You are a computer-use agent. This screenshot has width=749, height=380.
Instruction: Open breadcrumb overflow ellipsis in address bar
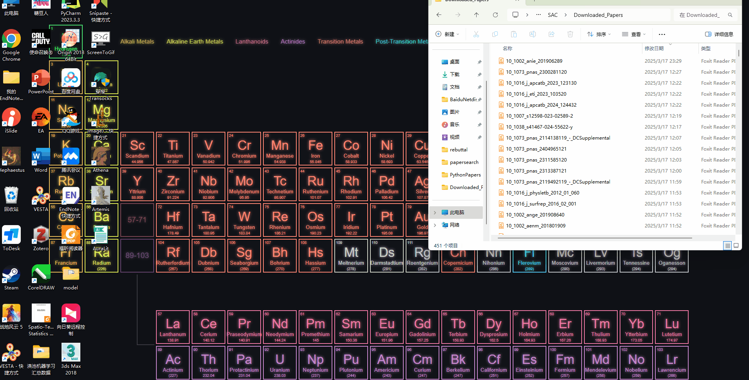pos(539,15)
